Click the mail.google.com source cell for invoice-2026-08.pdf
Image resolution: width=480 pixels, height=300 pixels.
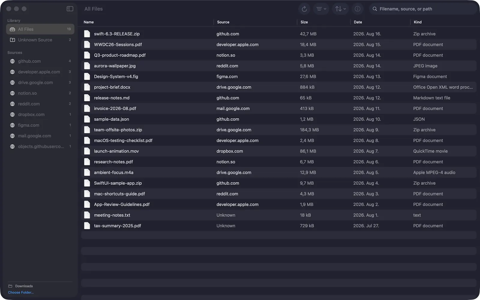pyautogui.click(x=233, y=109)
